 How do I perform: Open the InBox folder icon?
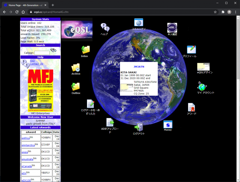[85, 50]
